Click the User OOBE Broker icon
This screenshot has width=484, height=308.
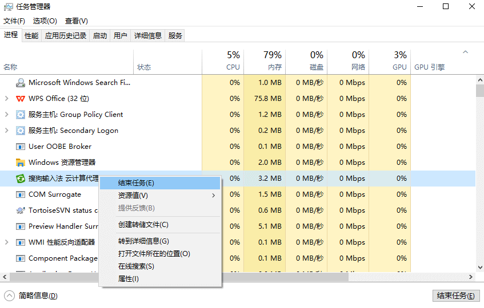tap(21, 147)
